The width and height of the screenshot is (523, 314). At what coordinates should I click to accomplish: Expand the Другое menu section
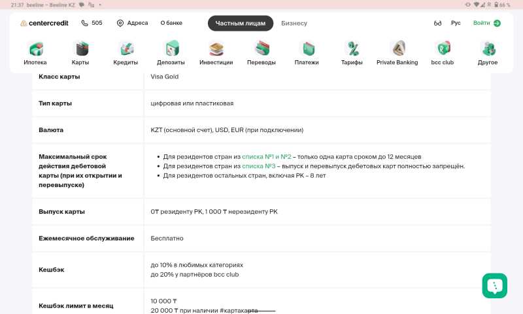(488, 49)
